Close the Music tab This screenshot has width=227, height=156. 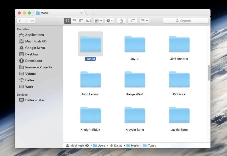pyautogui.click(x=81, y=13)
